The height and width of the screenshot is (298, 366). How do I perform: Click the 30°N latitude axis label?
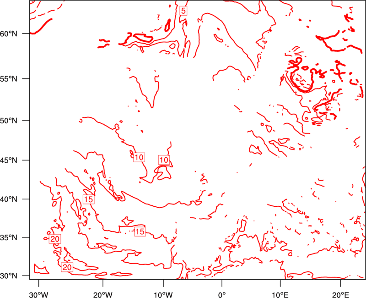[9, 276]
